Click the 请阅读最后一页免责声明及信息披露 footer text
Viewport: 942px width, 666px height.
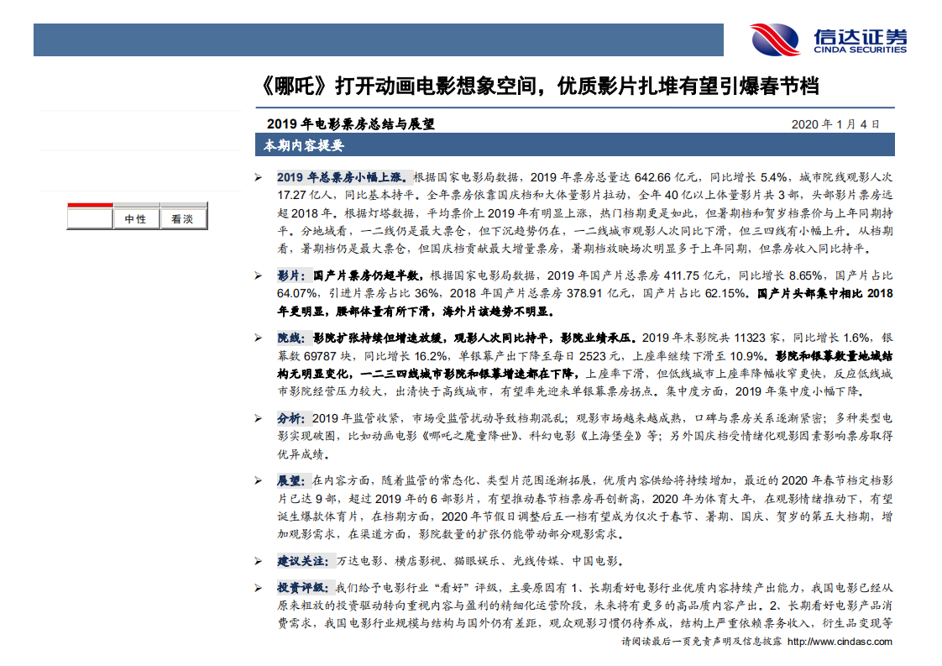coord(700,642)
